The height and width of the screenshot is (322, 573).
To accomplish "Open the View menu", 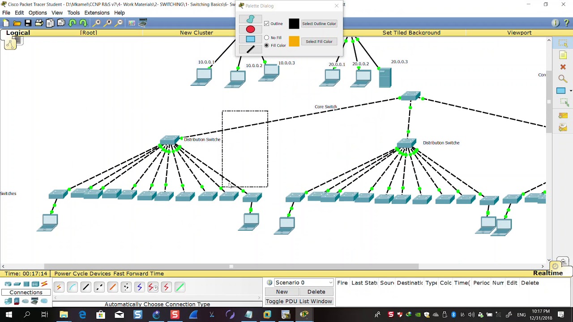I will (x=57, y=13).
